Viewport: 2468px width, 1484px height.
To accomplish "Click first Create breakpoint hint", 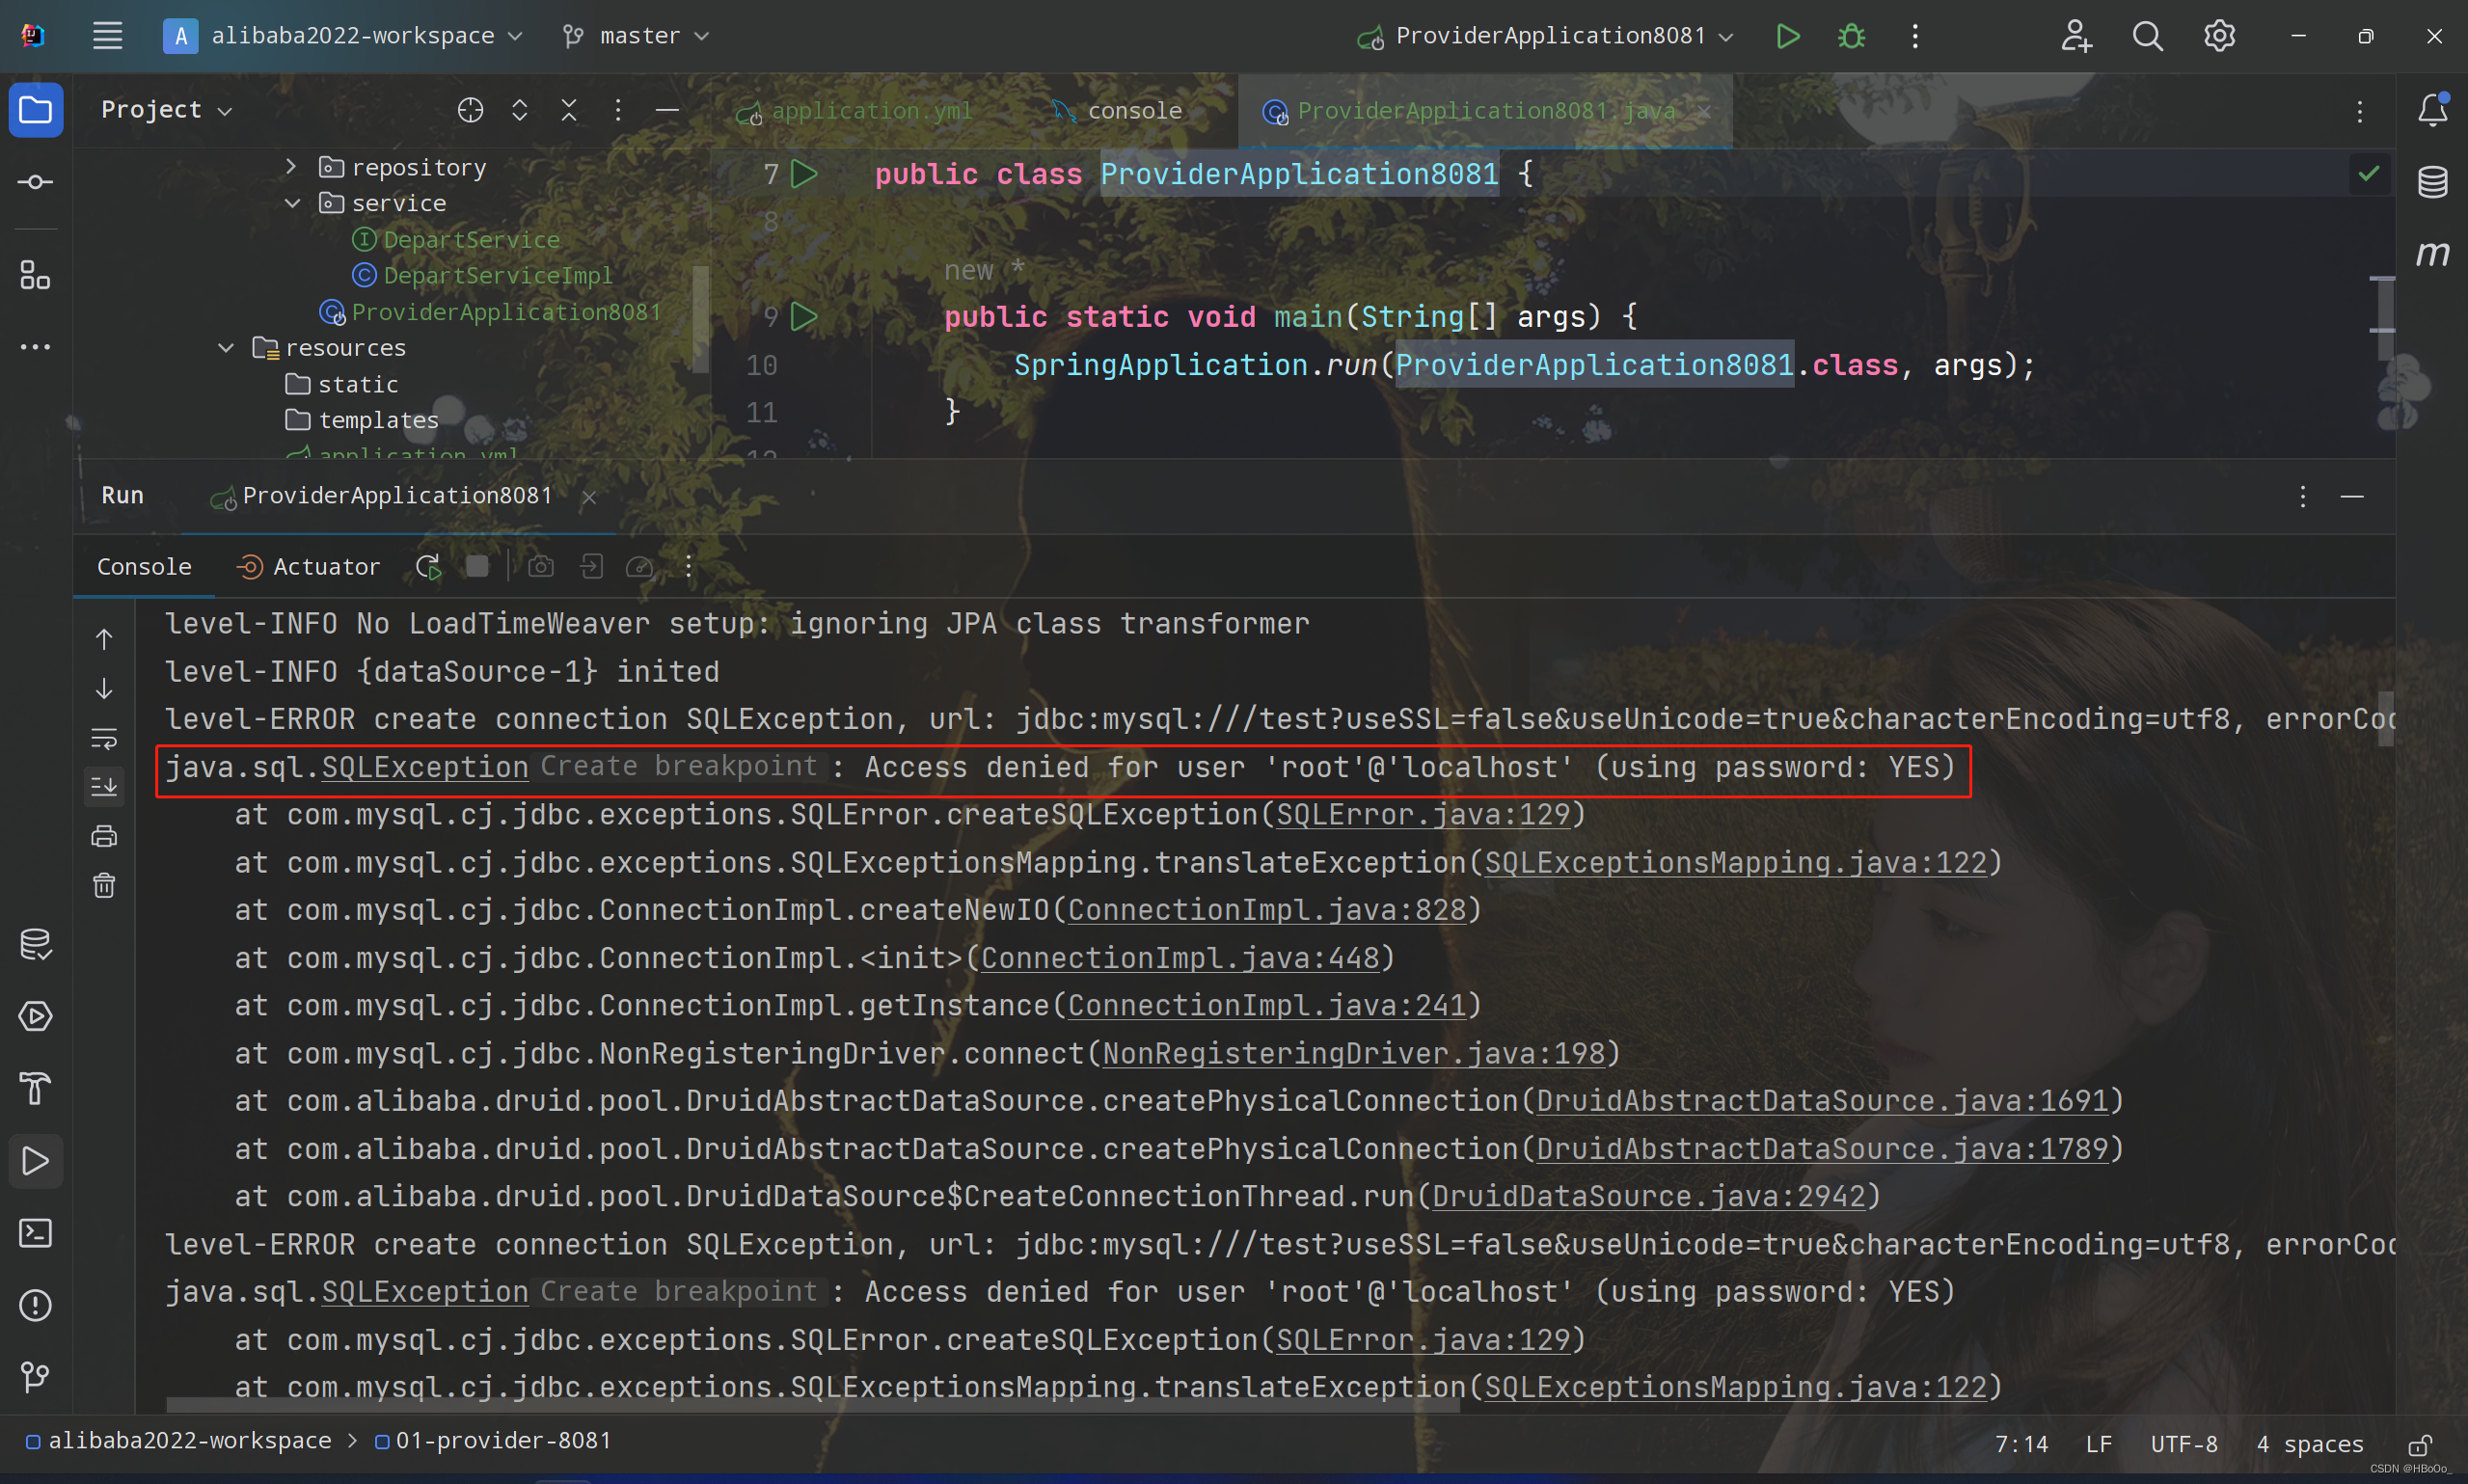I will click(x=679, y=767).
